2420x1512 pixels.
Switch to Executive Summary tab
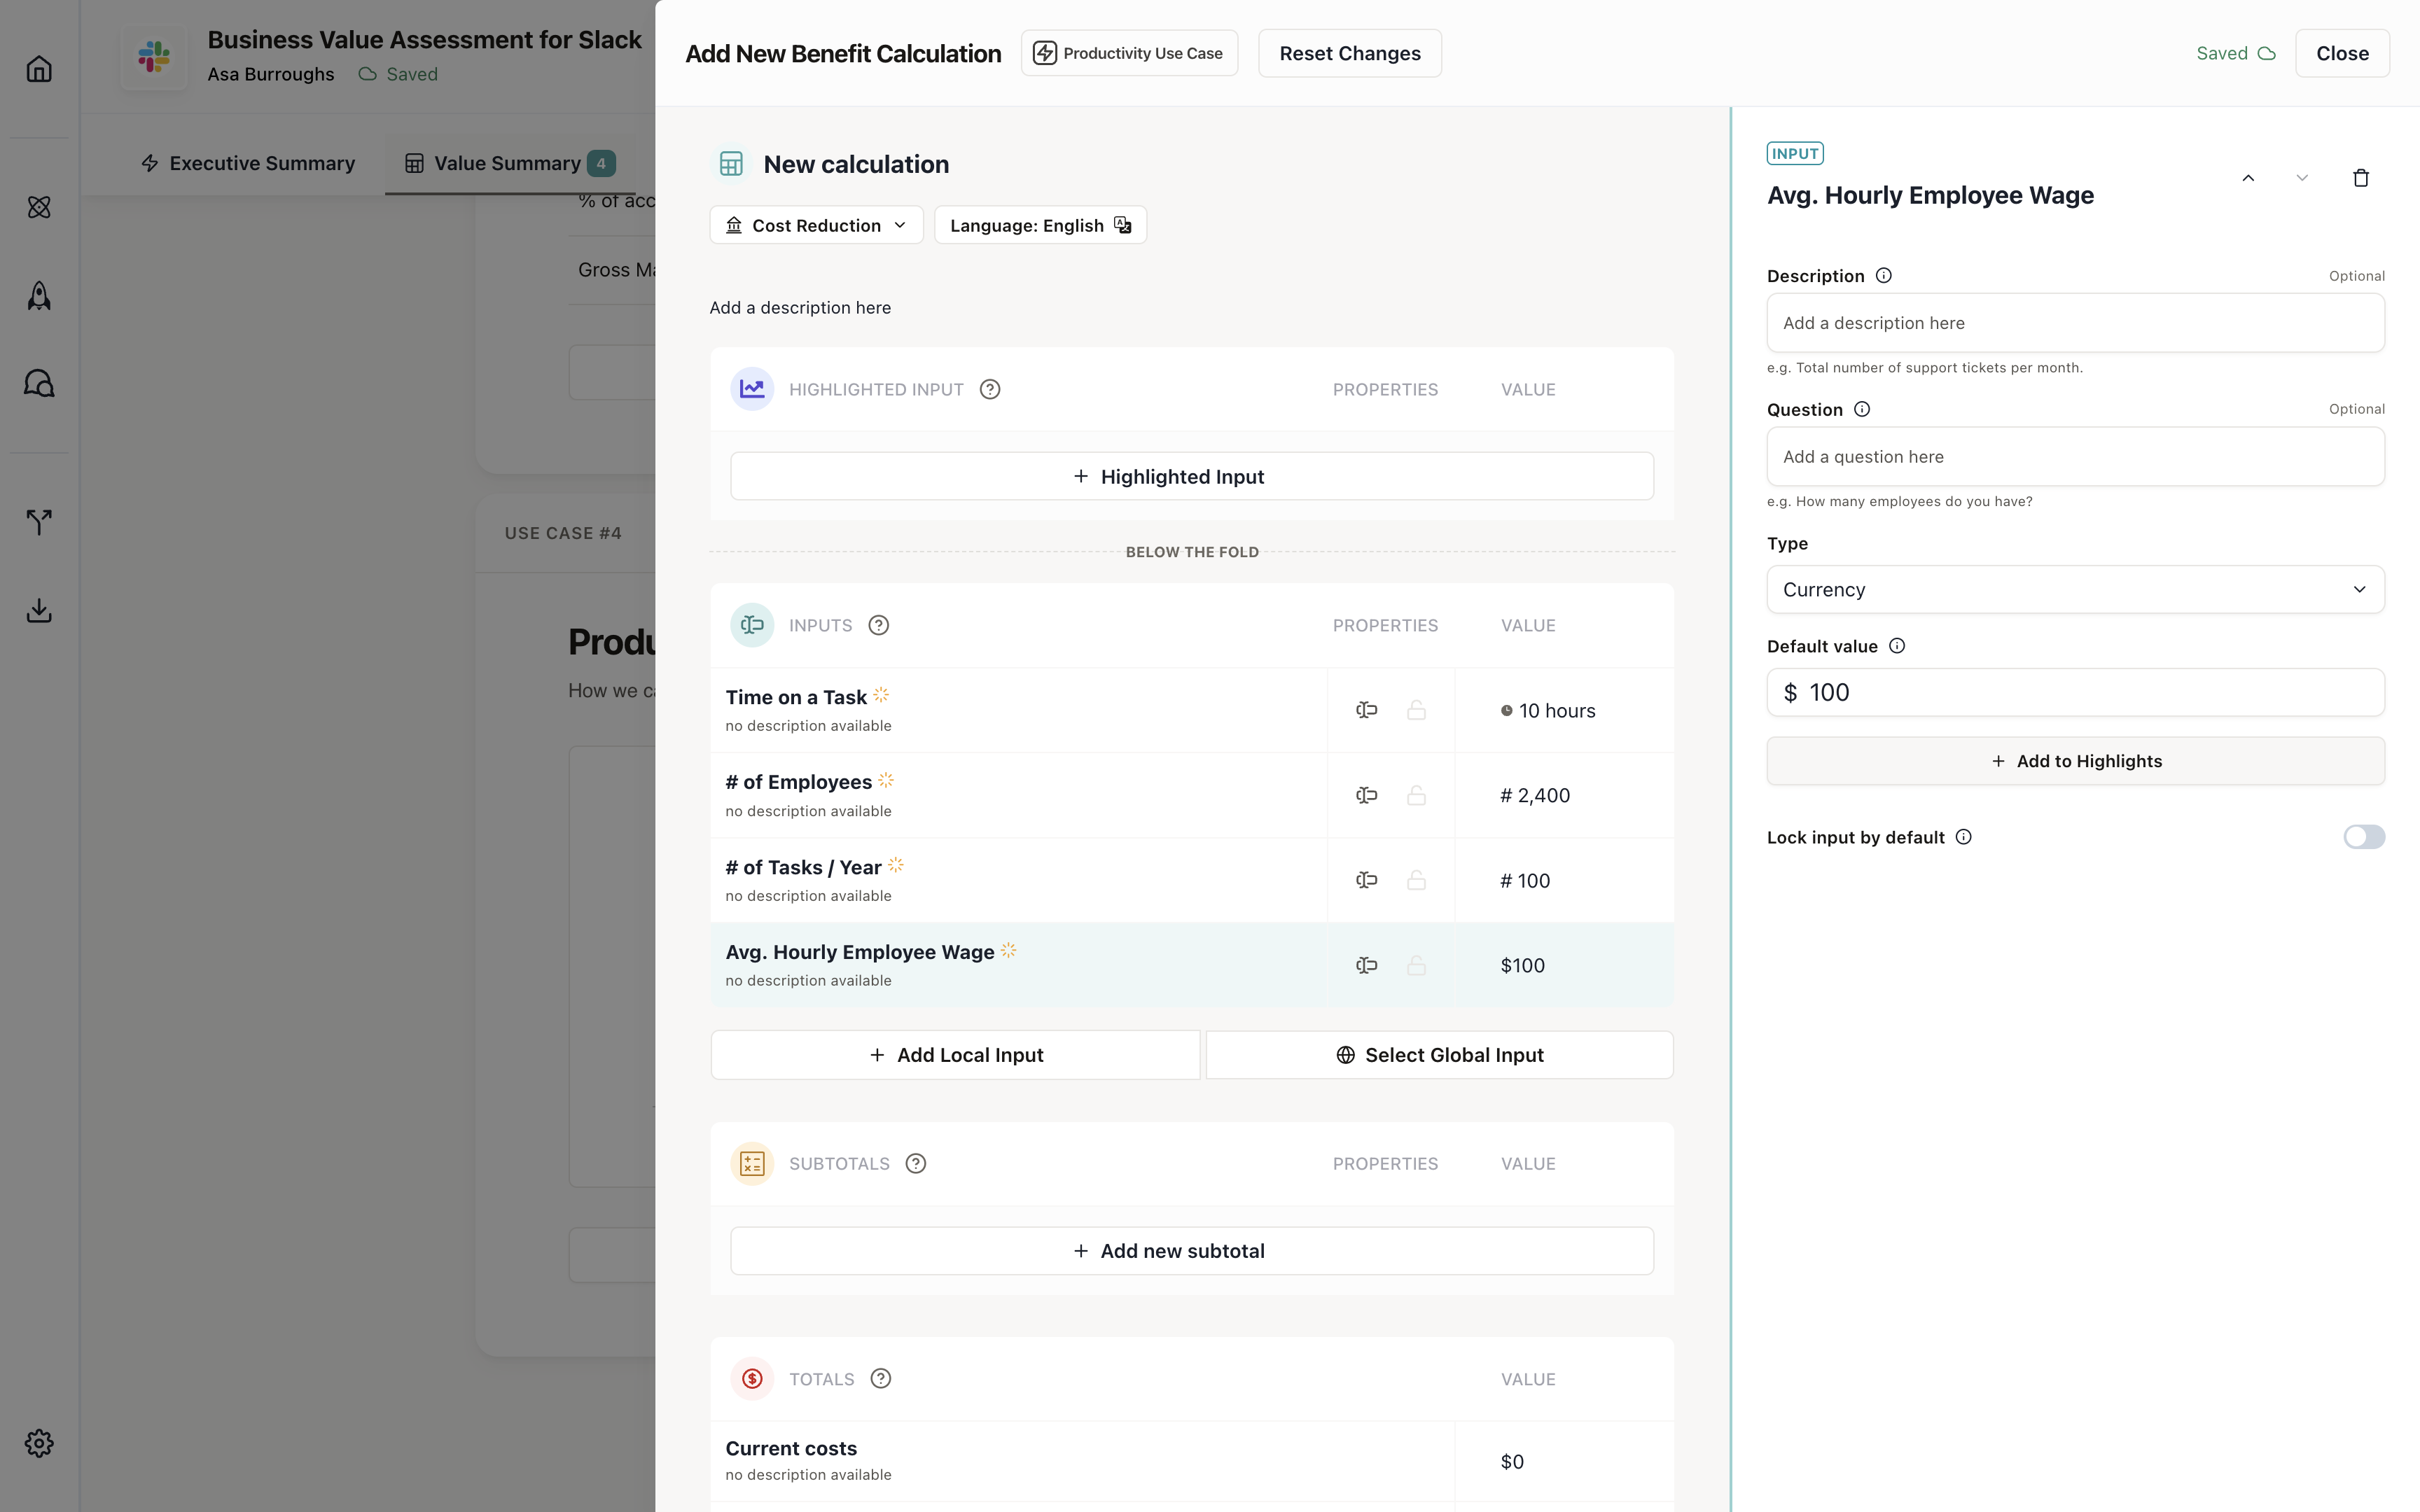tap(248, 163)
